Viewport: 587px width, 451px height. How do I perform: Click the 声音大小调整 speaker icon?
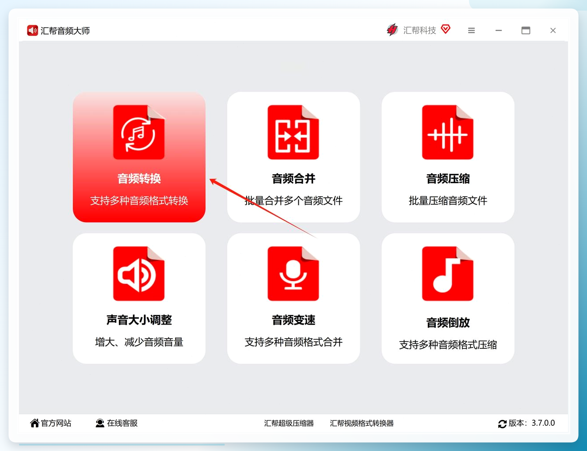(x=139, y=274)
